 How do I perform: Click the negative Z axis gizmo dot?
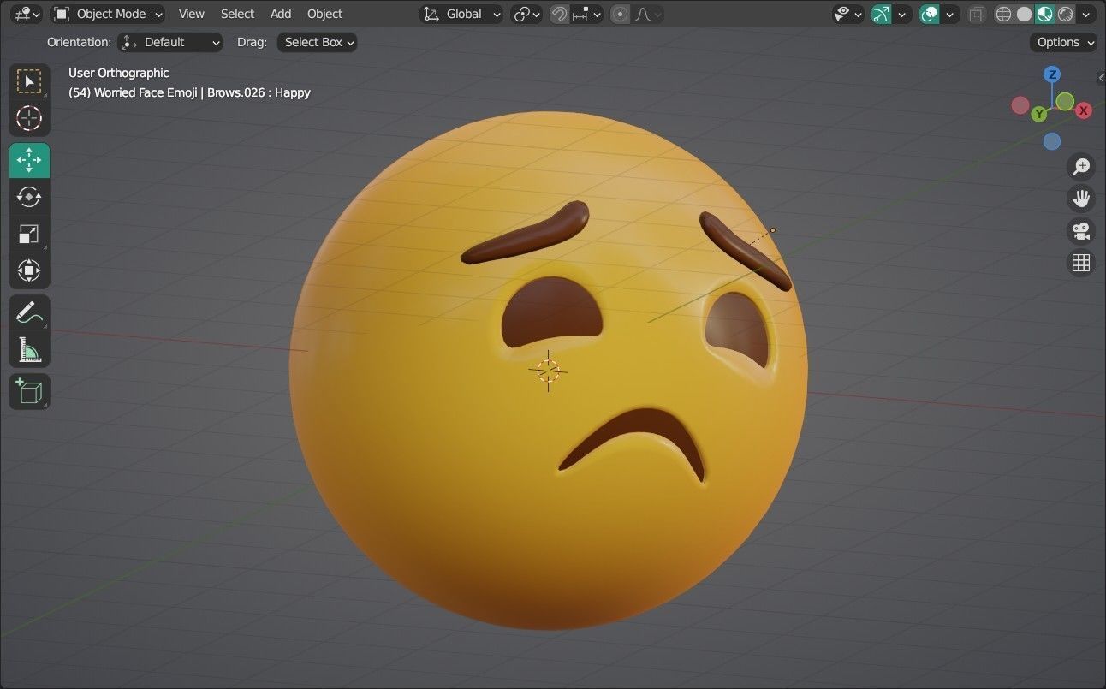[1052, 141]
